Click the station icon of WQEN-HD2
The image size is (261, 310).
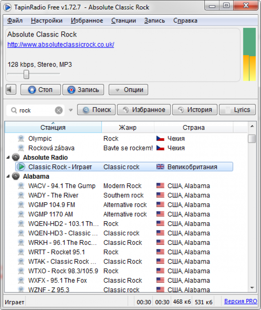tap(21, 224)
